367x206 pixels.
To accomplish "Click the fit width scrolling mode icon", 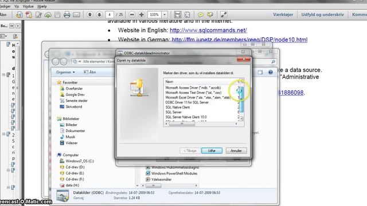I will point(177,14).
